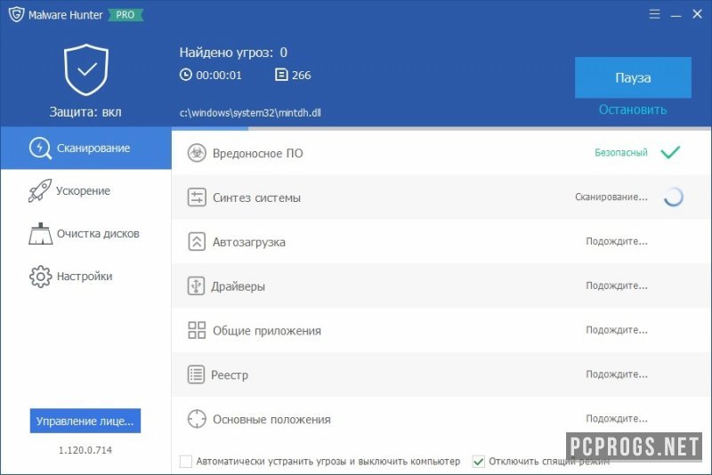The height and width of the screenshot is (475, 712).
Task: Click the elapsed time clock icon
Action: [186, 75]
